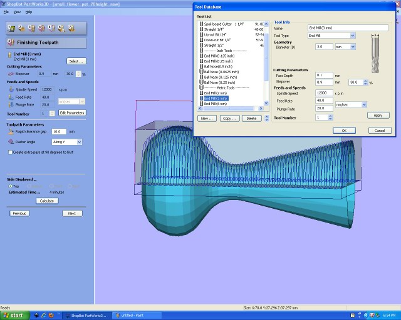Click the Finishing Toolpath header icon

(11, 42)
